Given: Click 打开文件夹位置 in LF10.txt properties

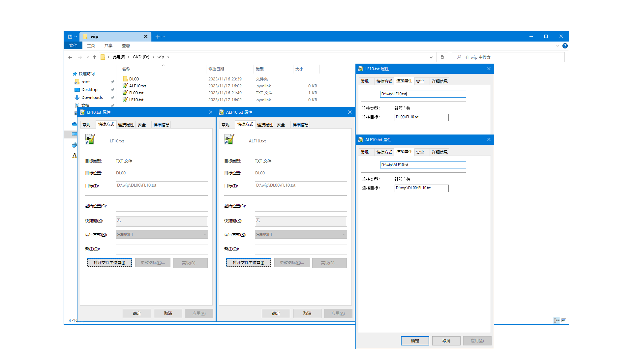Looking at the screenshot, I should 109,263.
